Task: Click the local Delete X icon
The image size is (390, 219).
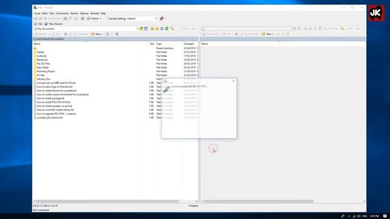Action: click(66, 34)
